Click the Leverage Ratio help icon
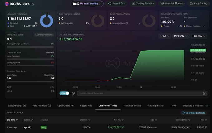The image size is (212, 133). pos(127,23)
